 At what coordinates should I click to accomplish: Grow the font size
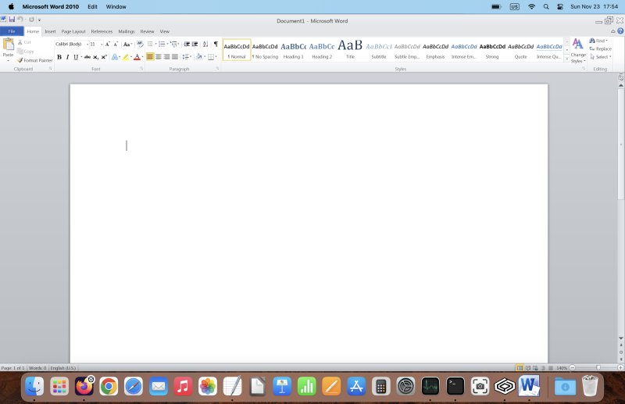tap(107, 44)
